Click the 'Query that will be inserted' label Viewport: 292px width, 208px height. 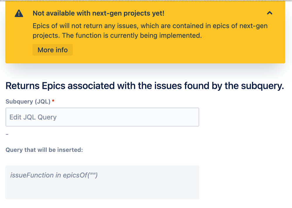[44, 150]
